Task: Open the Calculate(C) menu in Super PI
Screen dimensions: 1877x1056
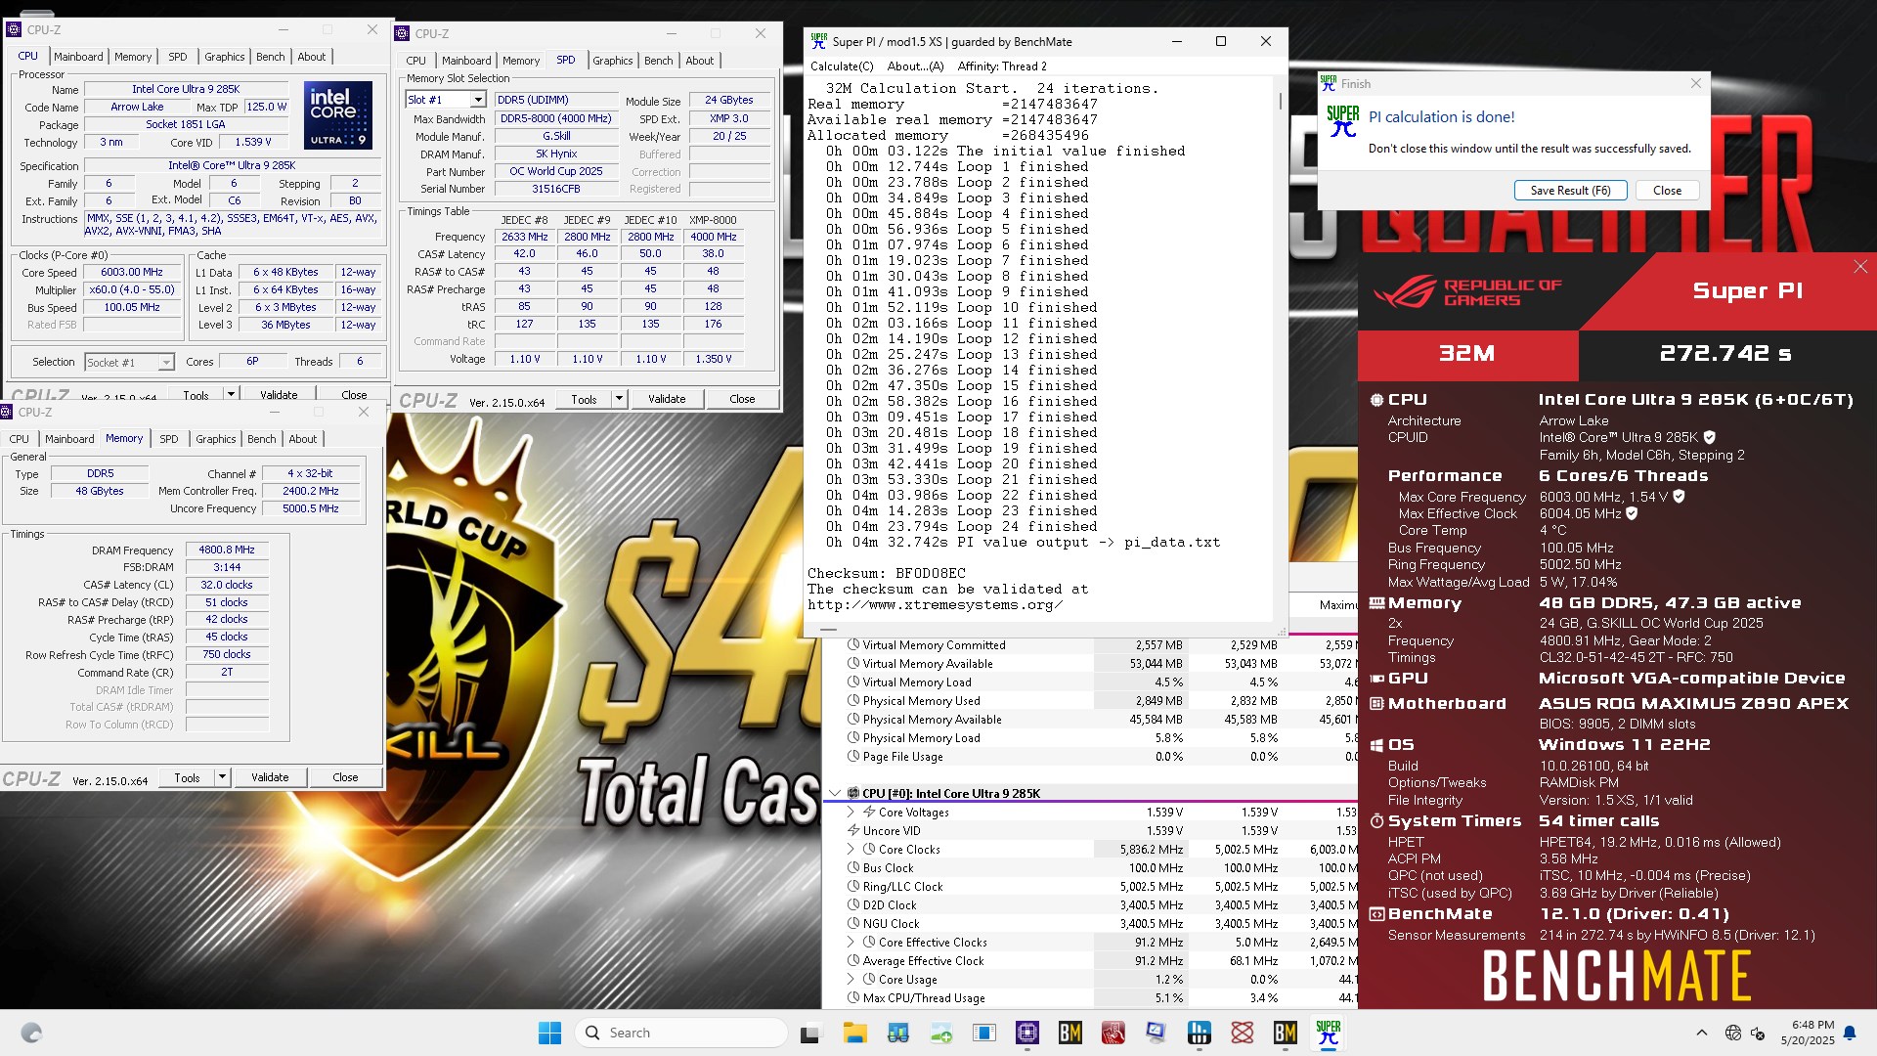Action: (842, 66)
